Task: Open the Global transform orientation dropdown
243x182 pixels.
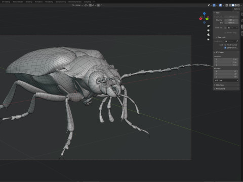Action: 77,5
